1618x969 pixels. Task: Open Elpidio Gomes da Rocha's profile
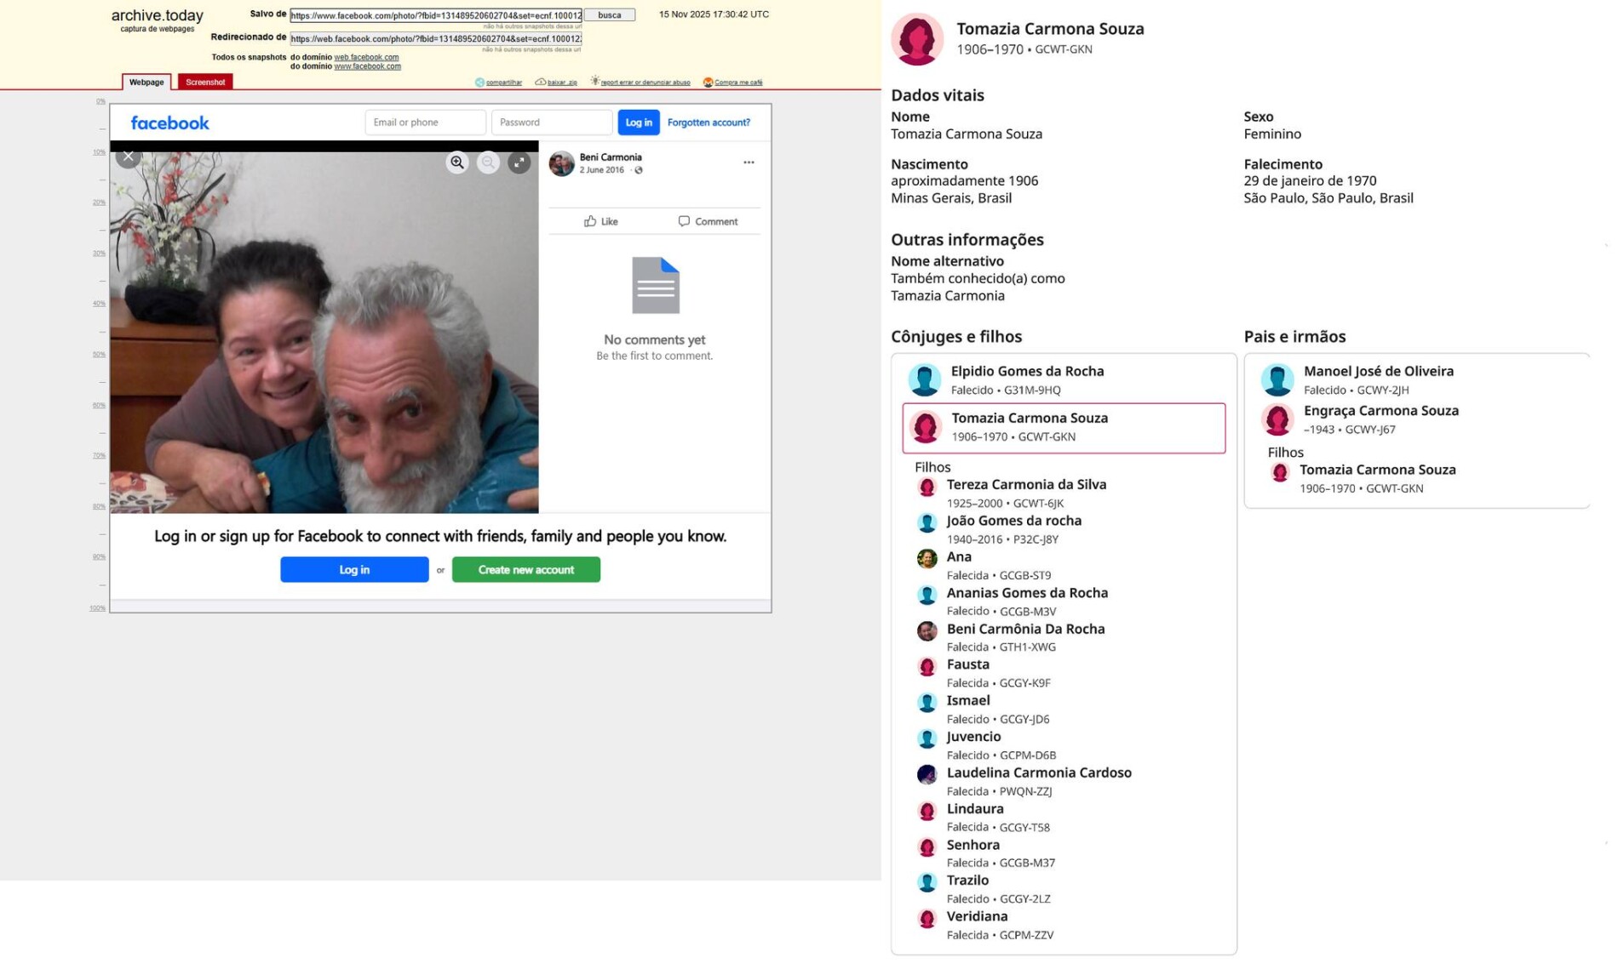[x=1026, y=372]
